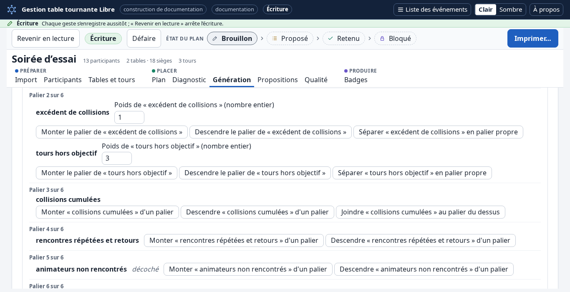This screenshot has height=292, width=570.
Task: Click the Écriture tag in the top header
Action: [277, 9]
